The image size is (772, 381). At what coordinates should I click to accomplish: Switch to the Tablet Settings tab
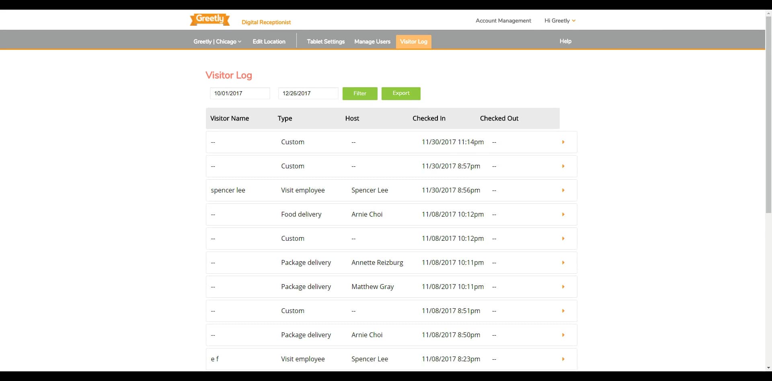325,41
